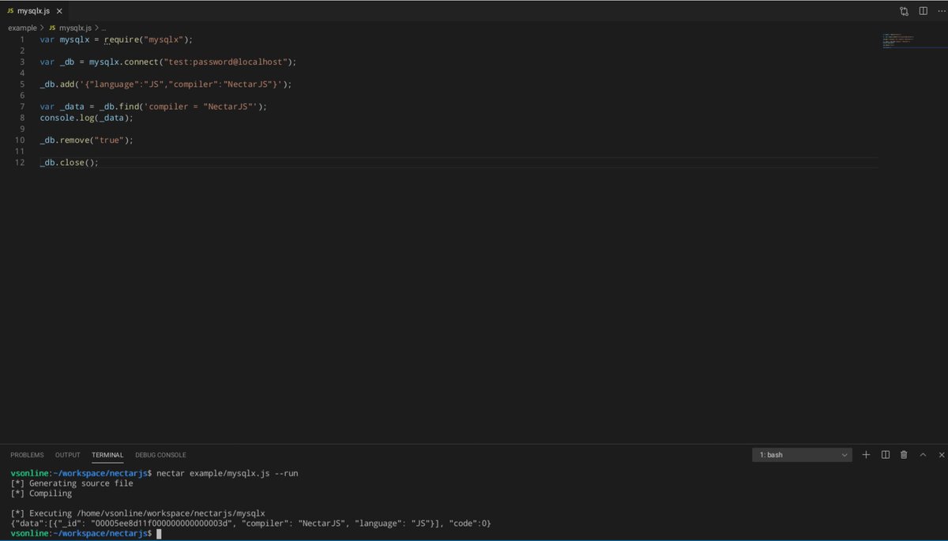This screenshot has width=948, height=541.
Task: Split the terminal using the split icon
Action: (885, 454)
